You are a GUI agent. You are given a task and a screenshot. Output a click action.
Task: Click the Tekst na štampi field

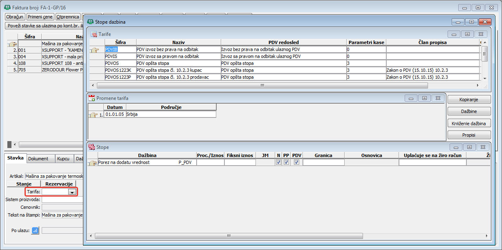point(63,215)
